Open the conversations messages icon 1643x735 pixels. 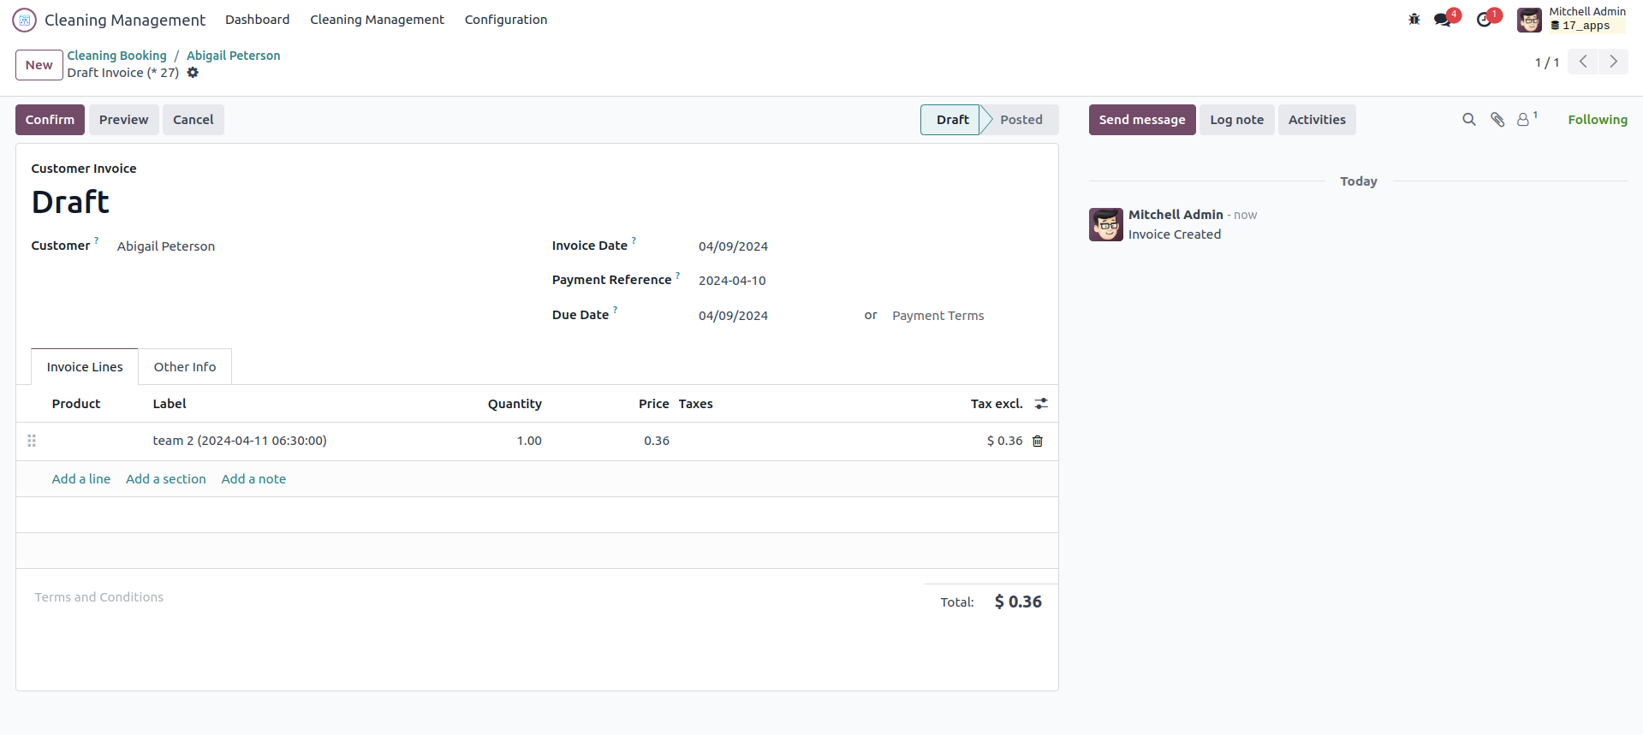tap(1444, 20)
